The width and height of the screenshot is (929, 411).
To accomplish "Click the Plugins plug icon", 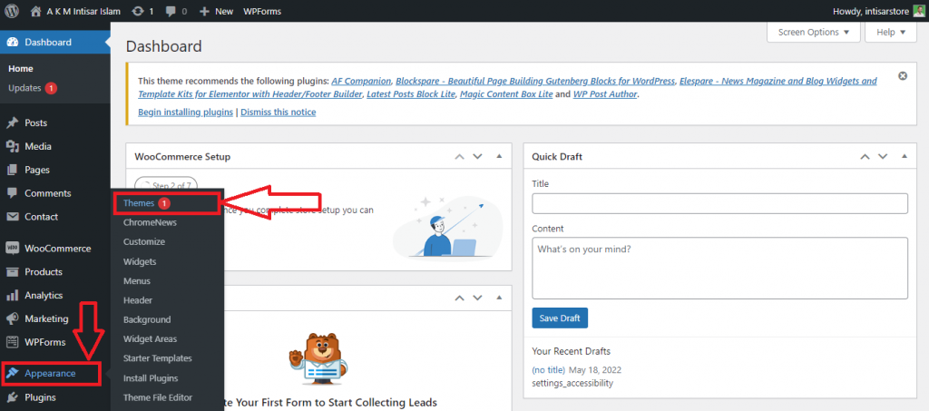I will (x=12, y=397).
